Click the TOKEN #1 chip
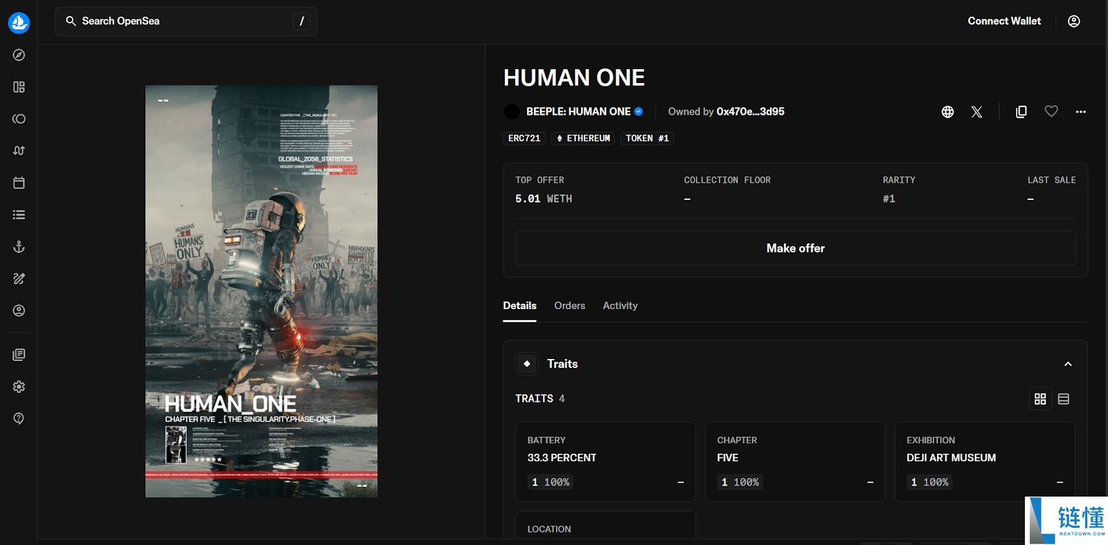This screenshot has height=545, width=1108. pos(647,138)
